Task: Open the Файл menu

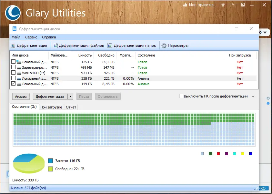Action: coord(16,37)
